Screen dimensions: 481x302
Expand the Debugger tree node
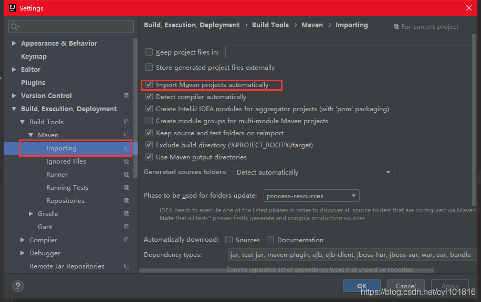click(x=23, y=253)
